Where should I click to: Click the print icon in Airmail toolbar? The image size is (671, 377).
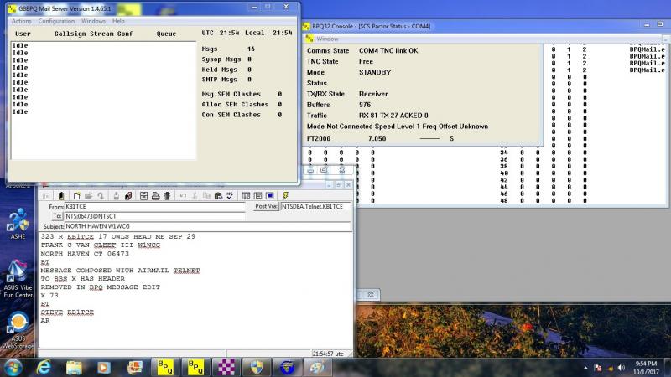click(155, 196)
